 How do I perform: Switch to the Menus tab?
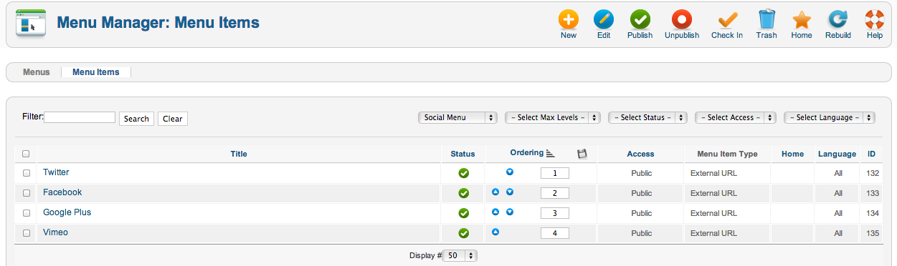[37, 72]
